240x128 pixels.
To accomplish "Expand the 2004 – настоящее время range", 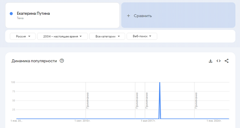I will [x=62, y=36].
